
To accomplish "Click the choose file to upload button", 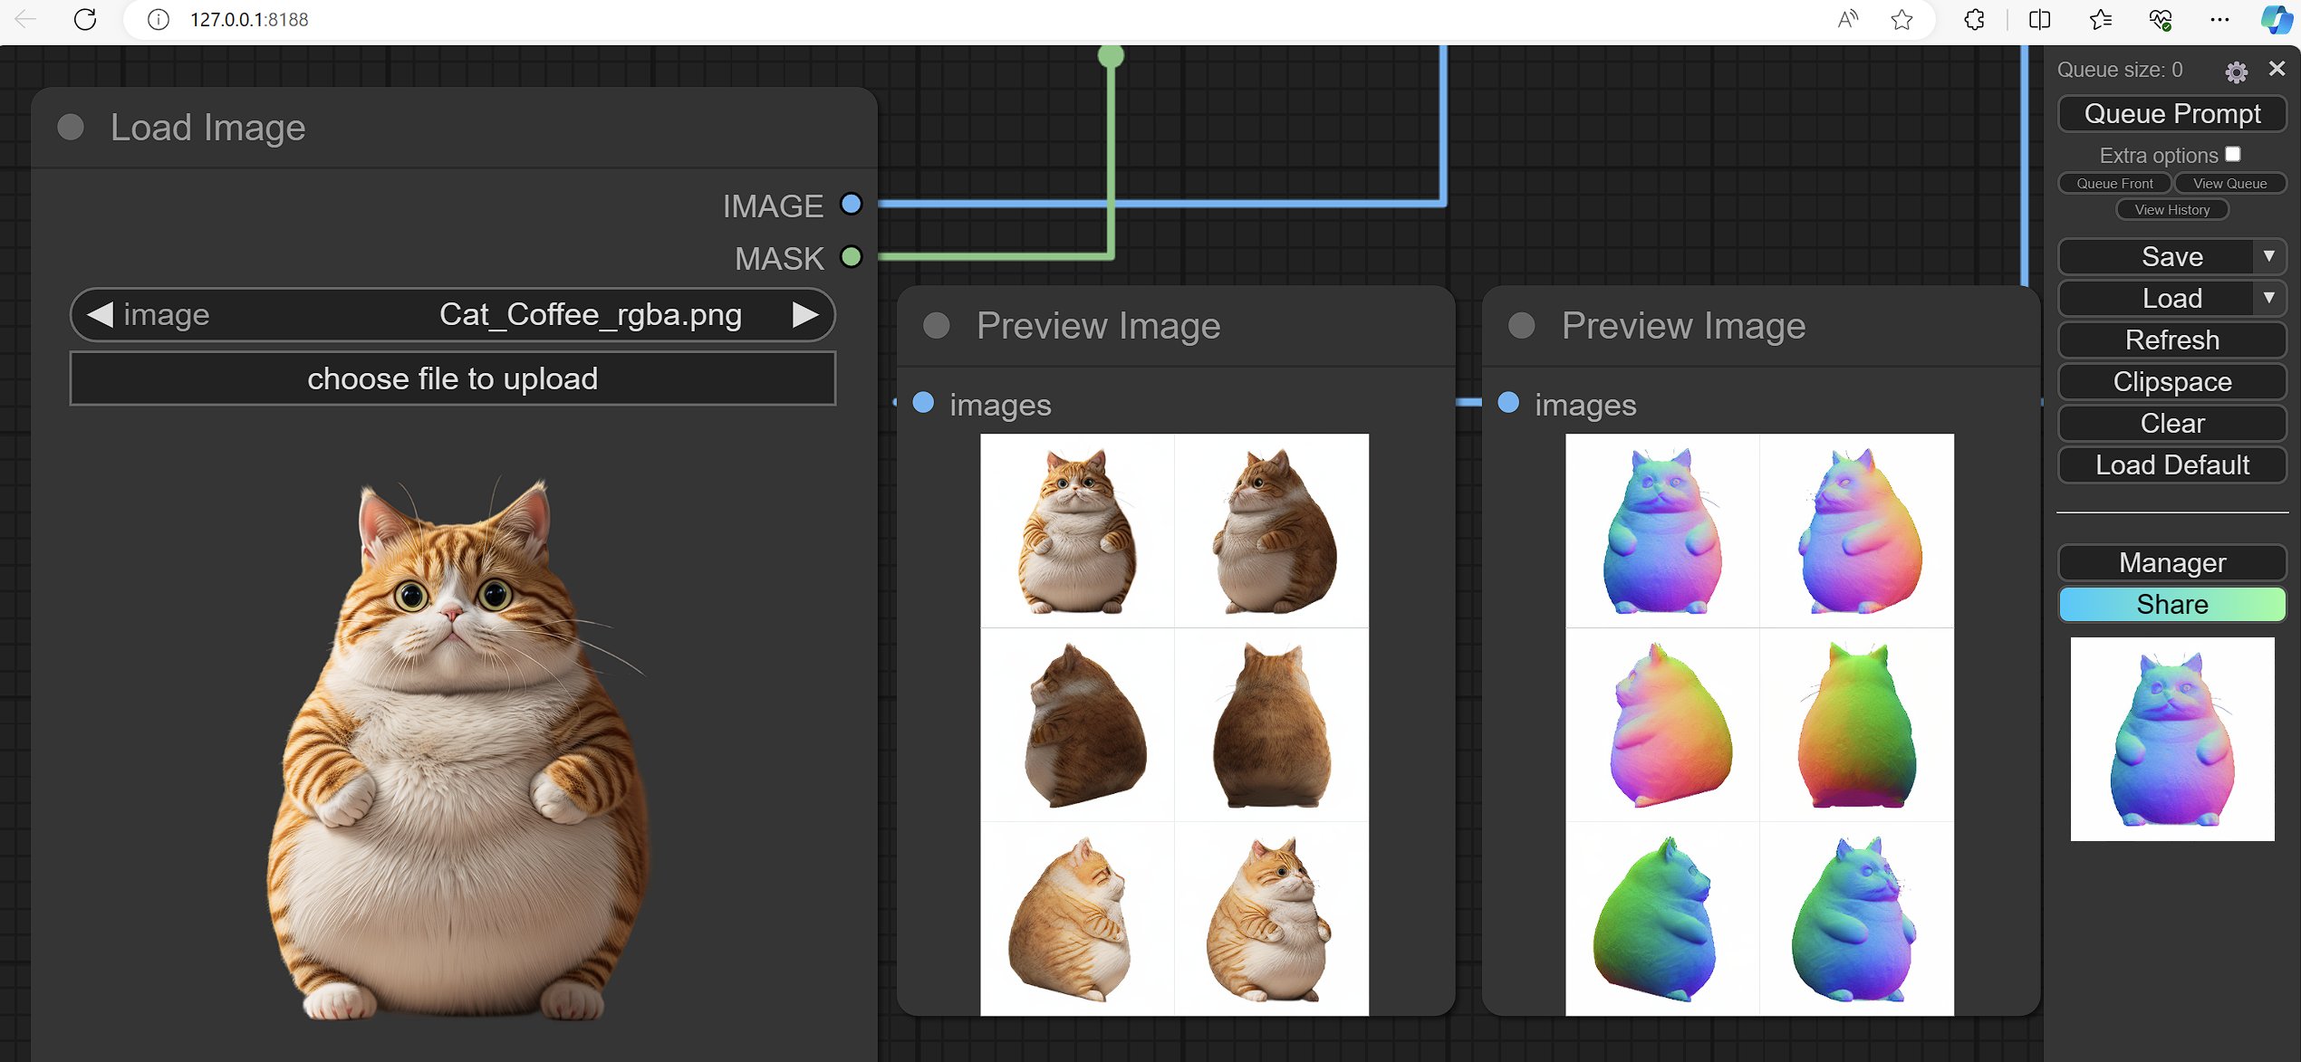I will [450, 377].
